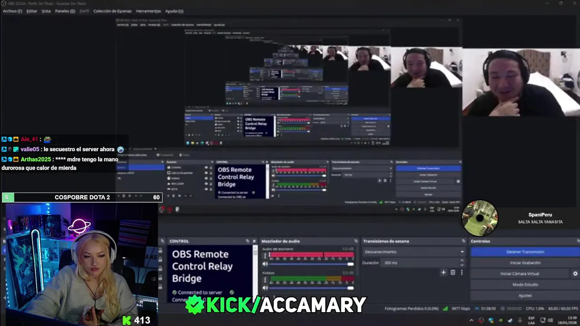Screen dimensions: 580x326
Task: Close the CONTROL panel
Action: point(254,241)
